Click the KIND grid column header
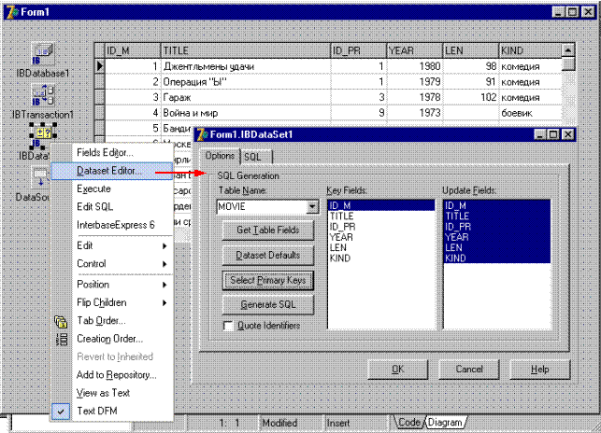This screenshot has height=433, width=601. click(531, 50)
